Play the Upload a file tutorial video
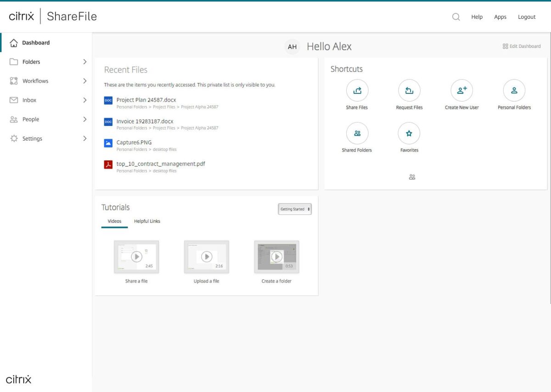551x392 pixels. [x=206, y=256]
